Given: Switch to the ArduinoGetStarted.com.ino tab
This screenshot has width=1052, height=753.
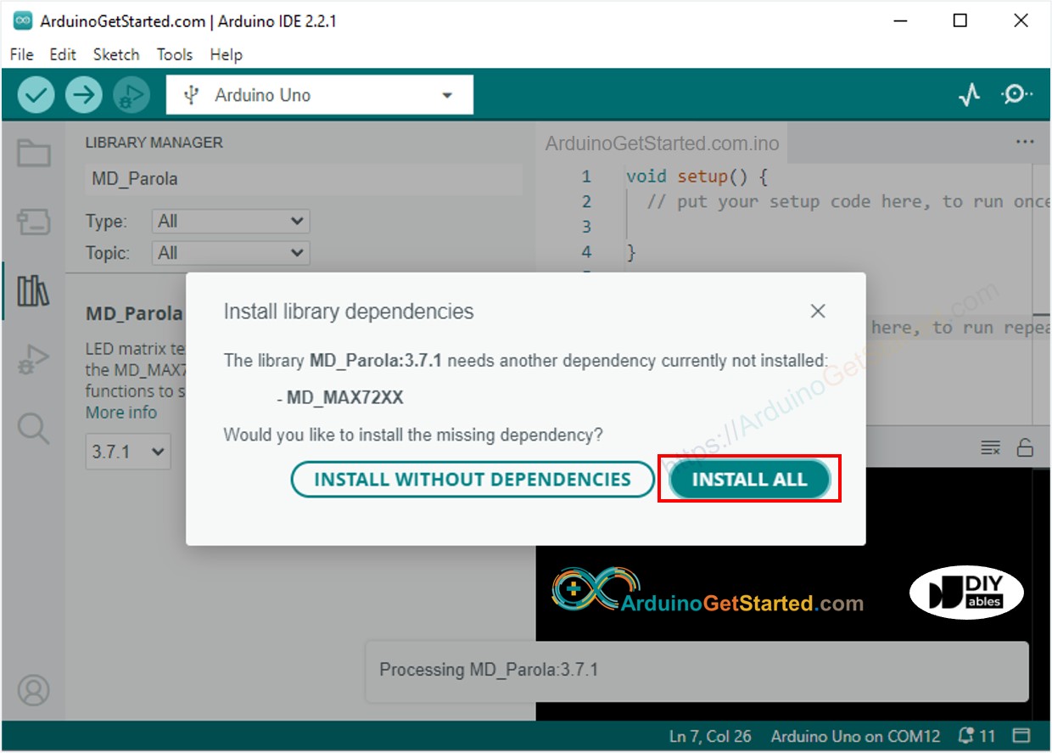Looking at the screenshot, I should [x=662, y=143].
